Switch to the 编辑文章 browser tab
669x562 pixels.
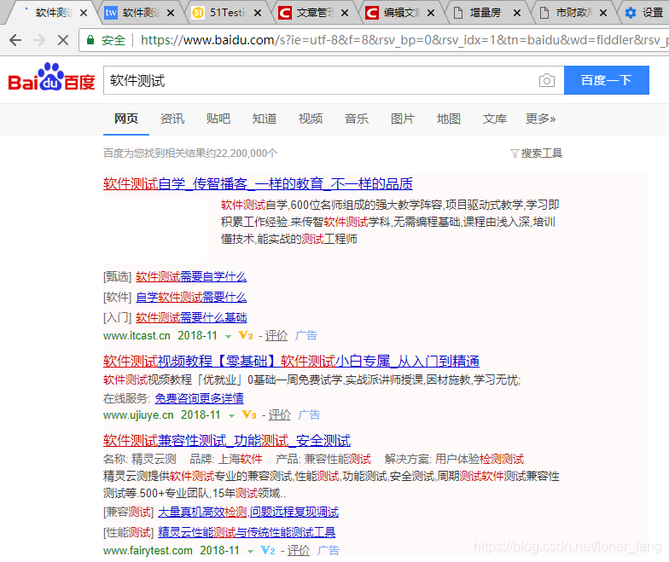pos(401,13)
